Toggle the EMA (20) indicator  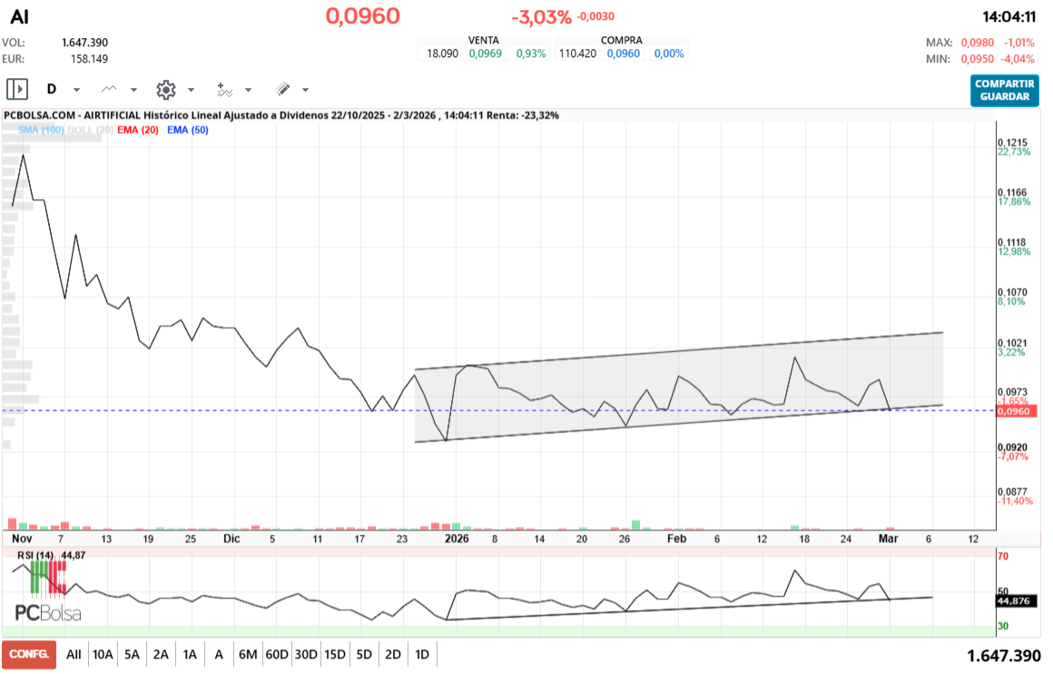[138, 130]
